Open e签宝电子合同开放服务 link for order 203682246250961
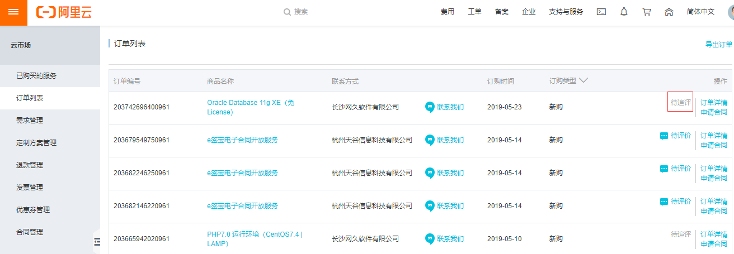Image resolution: width=734 pixels, height=254 pixels. tap(242, 173)
